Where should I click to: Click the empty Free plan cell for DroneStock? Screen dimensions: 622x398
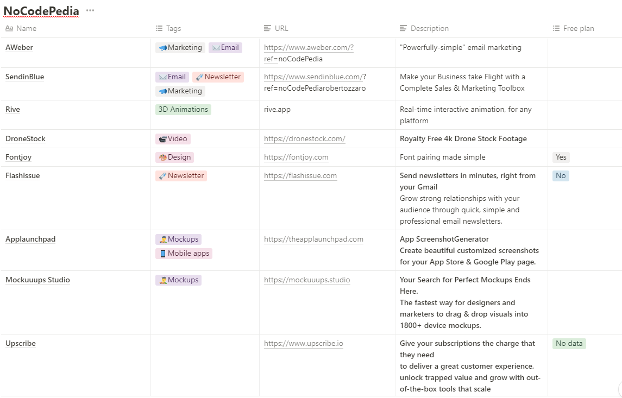click(585, 139)
